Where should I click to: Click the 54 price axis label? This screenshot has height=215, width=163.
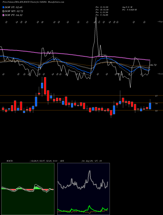coord(156,103)
